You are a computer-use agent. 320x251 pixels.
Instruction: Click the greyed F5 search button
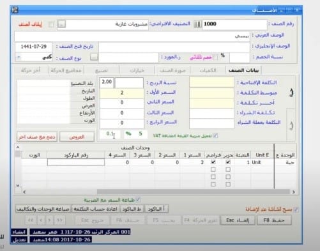click(164, 220)
